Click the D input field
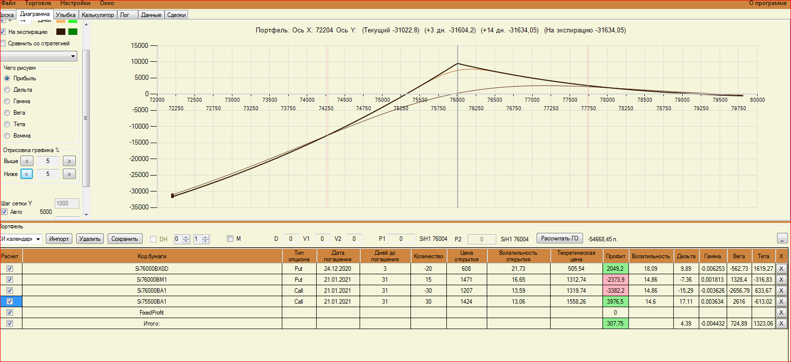This screenshot has height=362, width=791. (291, 239)
